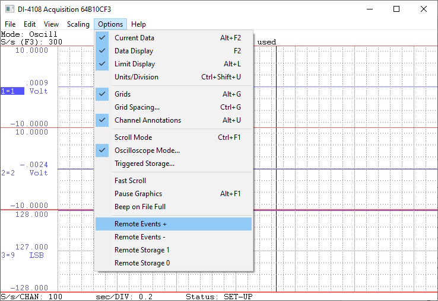438x301 pixels.
Task: Open Triggered Storage... settings
Action: pyautogui.click(x=173, y=164)
